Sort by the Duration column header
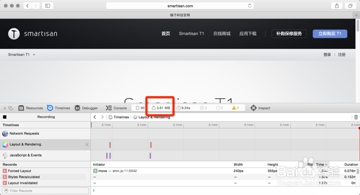The width and height of the screenshot is (360, 195). click(x=351, y=164)
